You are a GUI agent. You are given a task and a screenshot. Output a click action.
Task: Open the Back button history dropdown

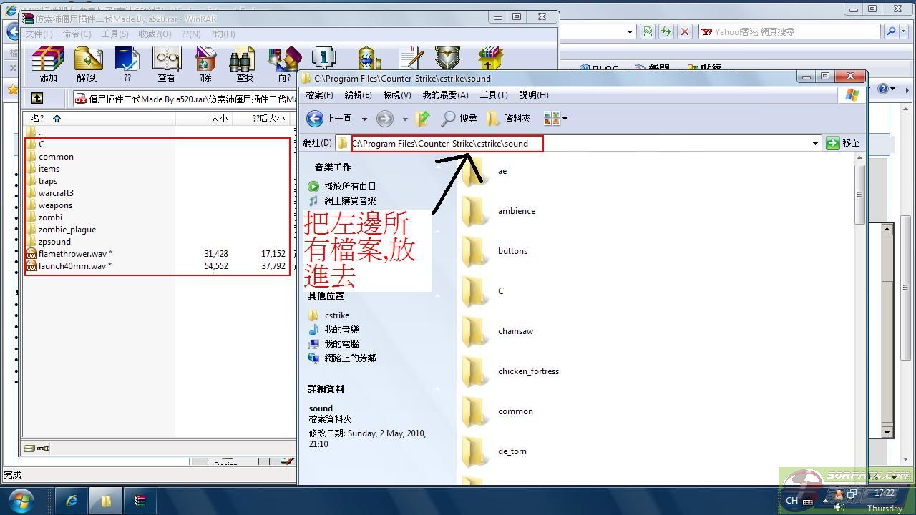(364, 119)
